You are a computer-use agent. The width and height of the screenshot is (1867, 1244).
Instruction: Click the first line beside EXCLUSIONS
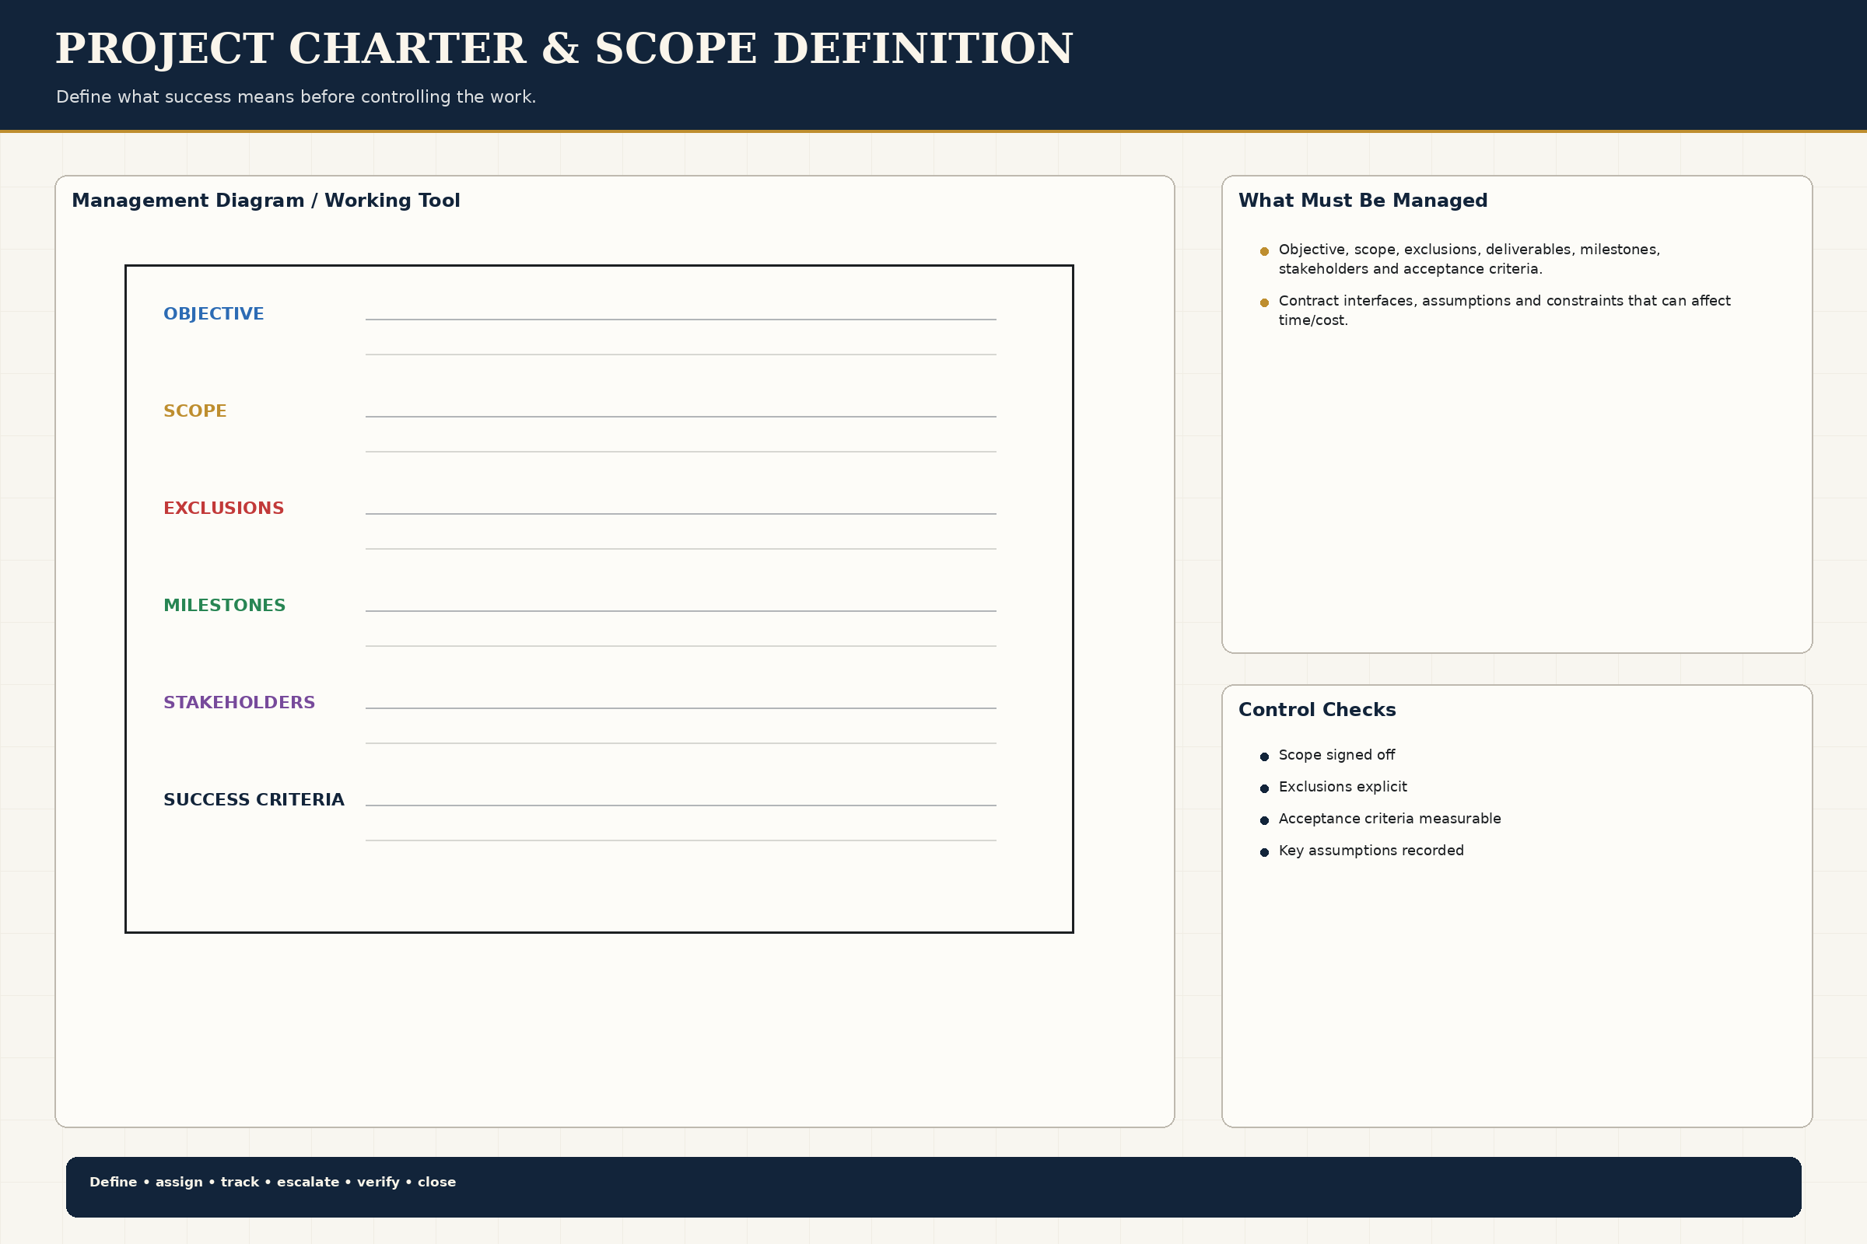(x=681, y=514)
